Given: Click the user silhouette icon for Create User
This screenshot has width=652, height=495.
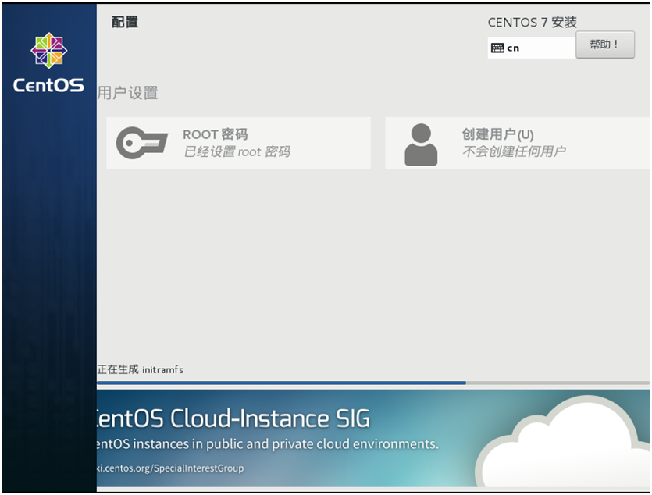Looking at the screenshot, I should 421,144.
